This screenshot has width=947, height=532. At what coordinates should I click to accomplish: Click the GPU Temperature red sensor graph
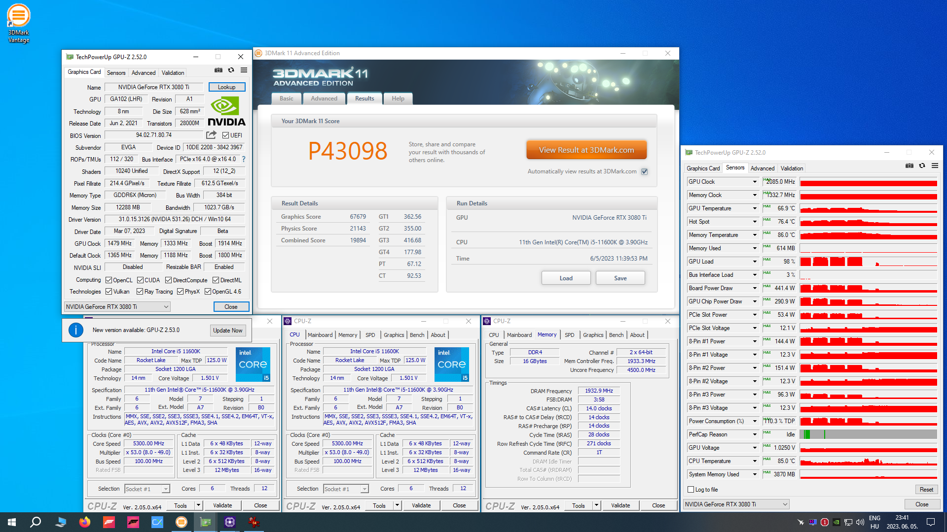[868, 208]
